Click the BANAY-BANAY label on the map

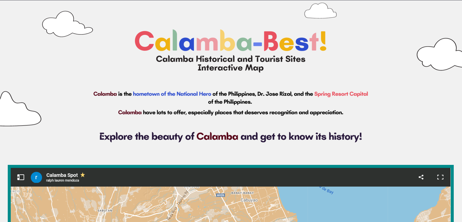coord(242,193)
